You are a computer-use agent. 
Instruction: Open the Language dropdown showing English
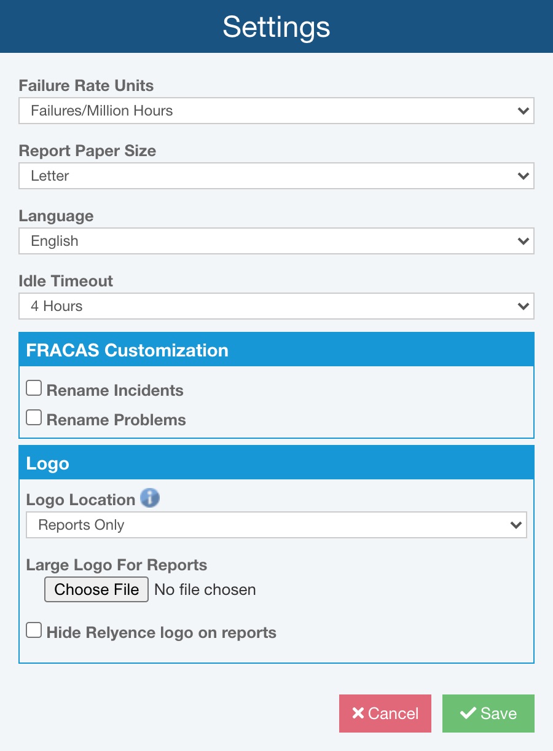(276, 242)
